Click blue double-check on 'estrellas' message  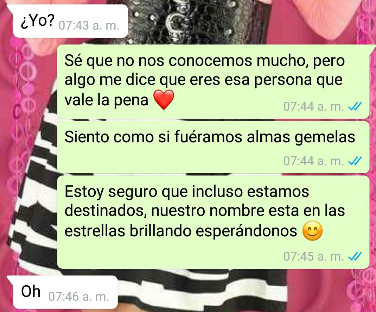pyautogui.click(x=355, y=257)
